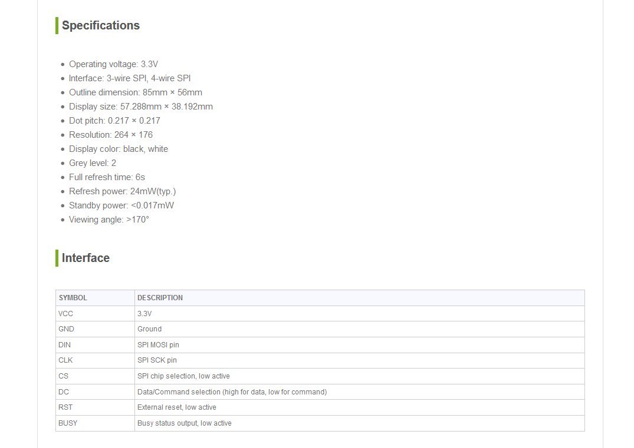Viewport: 634px width, 448px height.
Task: Click the Resolution: 264 × 176 line
Action: pos(110,135)
